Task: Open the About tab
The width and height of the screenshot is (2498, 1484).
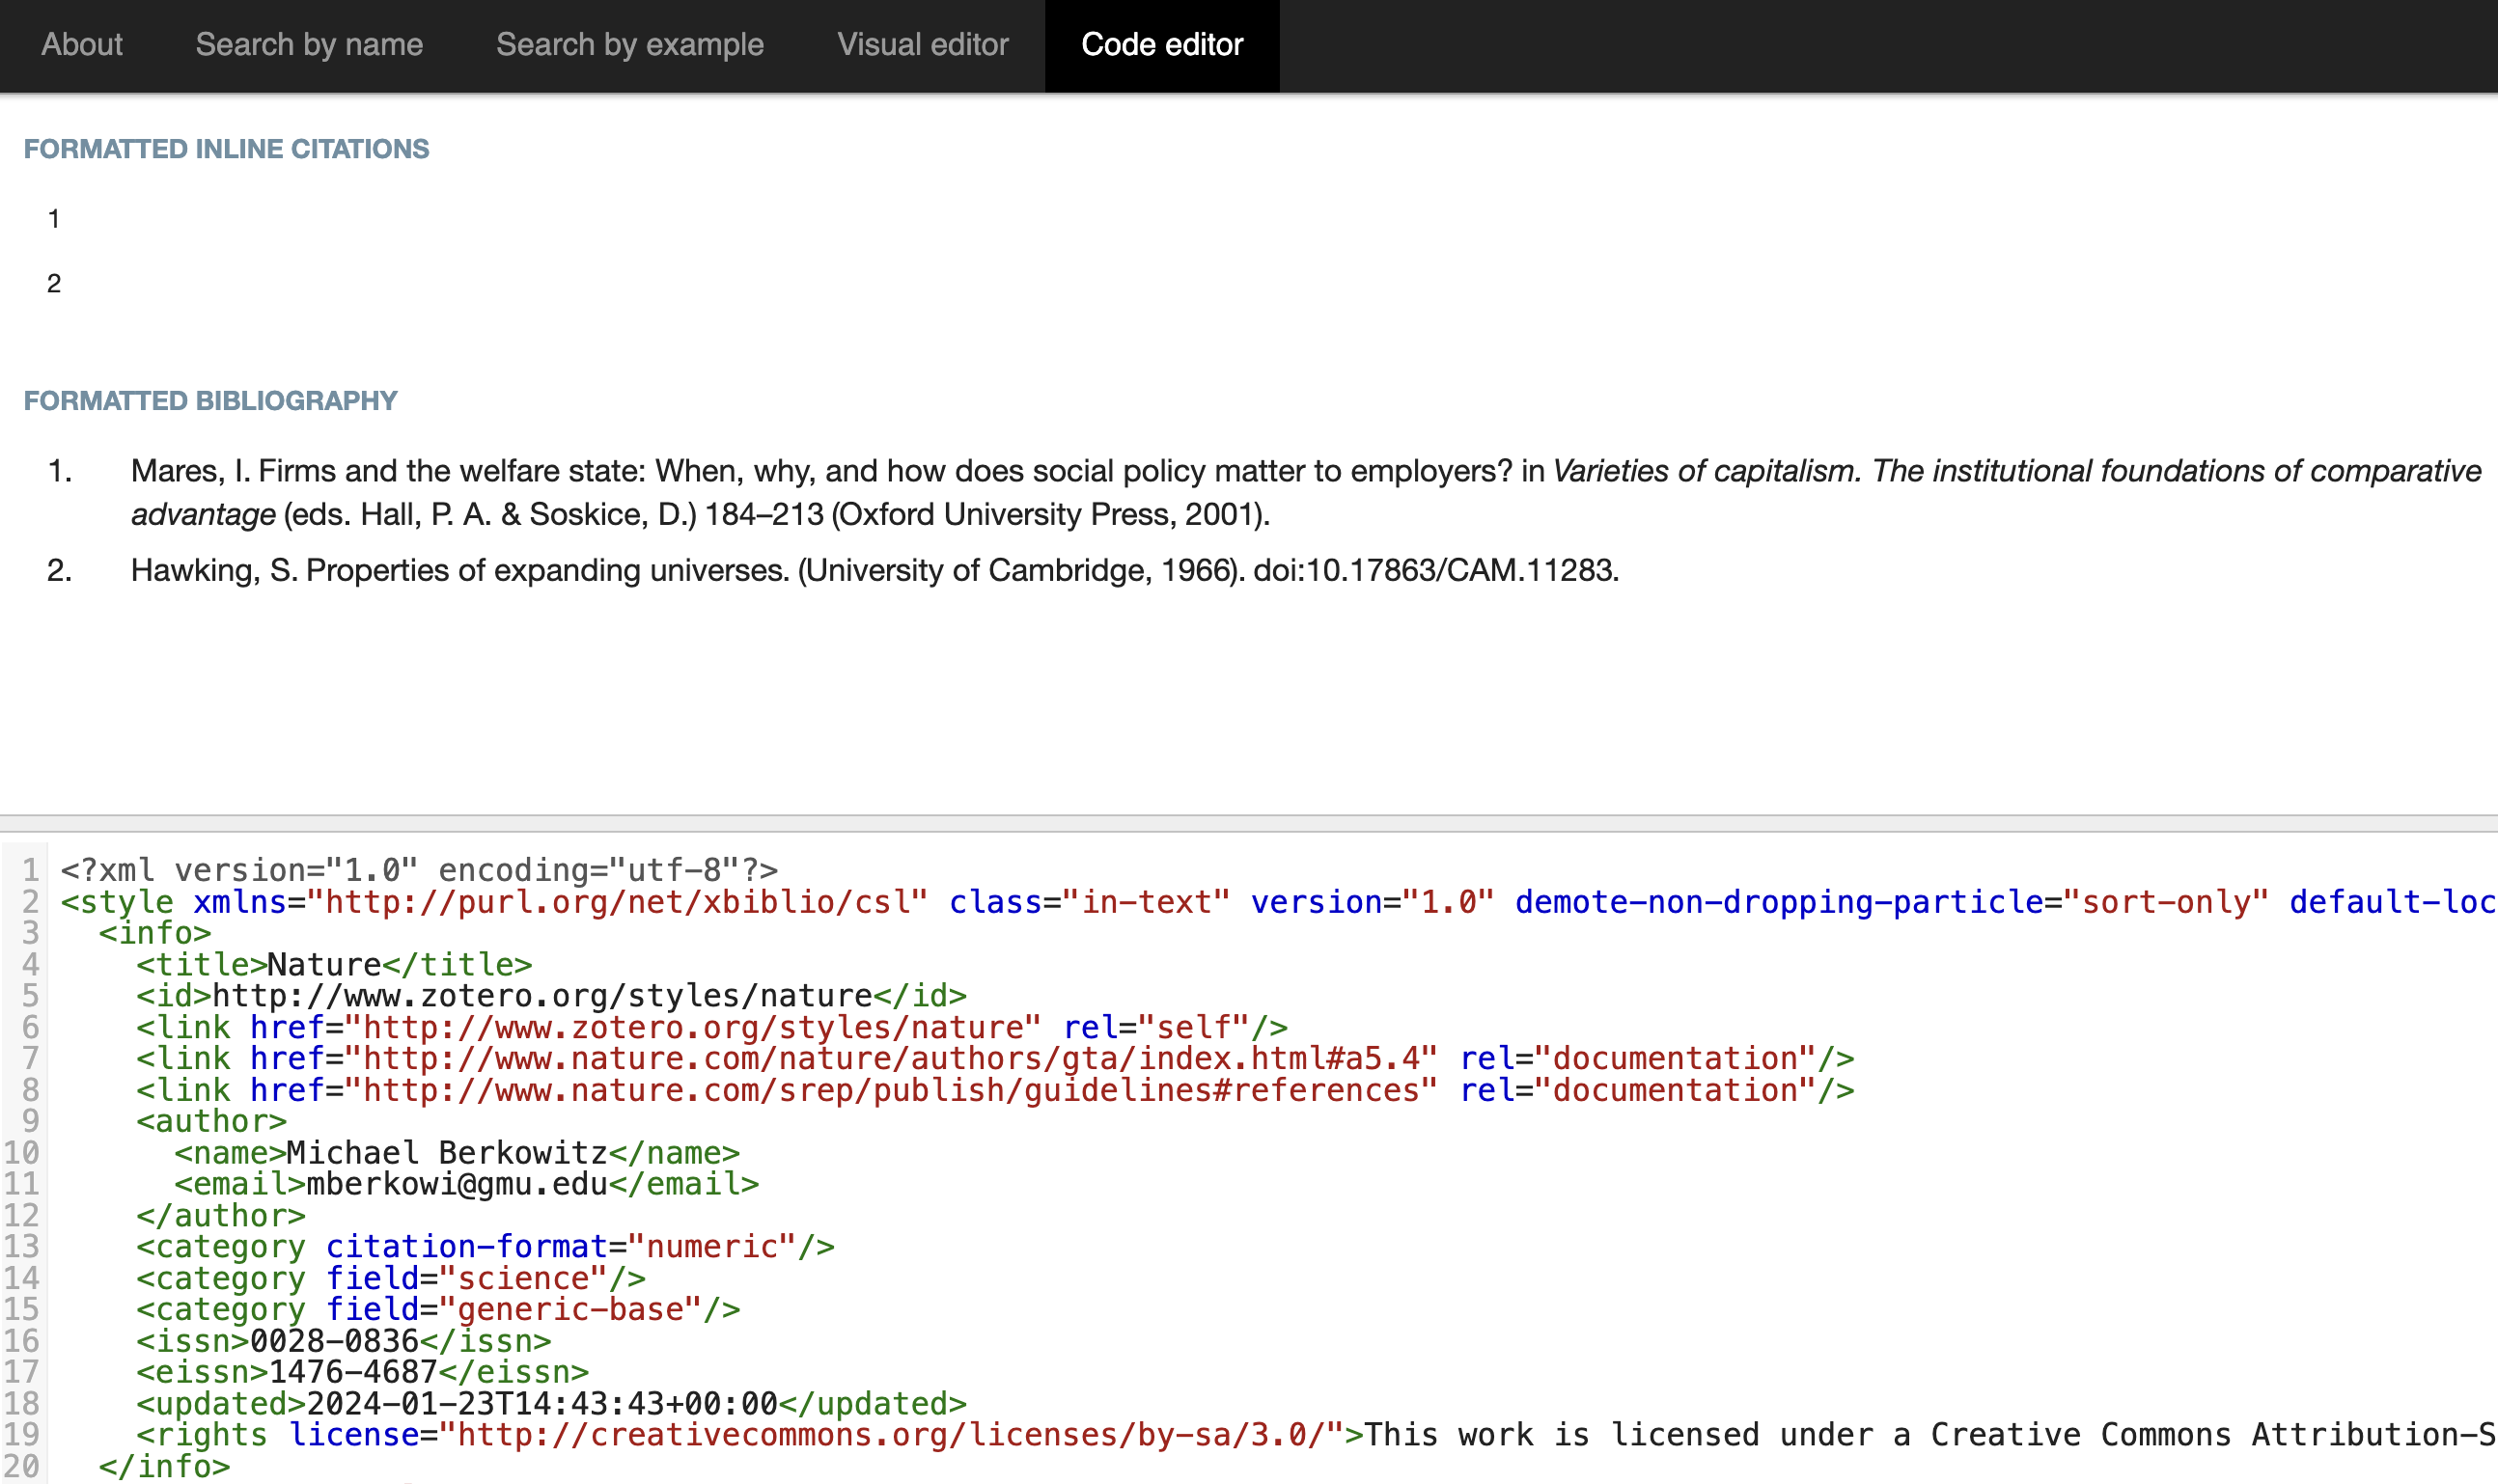Action: [82, 45]
